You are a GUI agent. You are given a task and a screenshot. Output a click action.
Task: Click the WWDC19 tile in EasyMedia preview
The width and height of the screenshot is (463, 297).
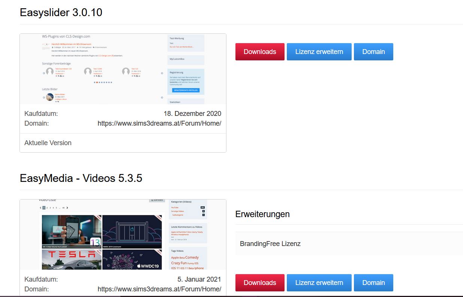coord(132,260)
